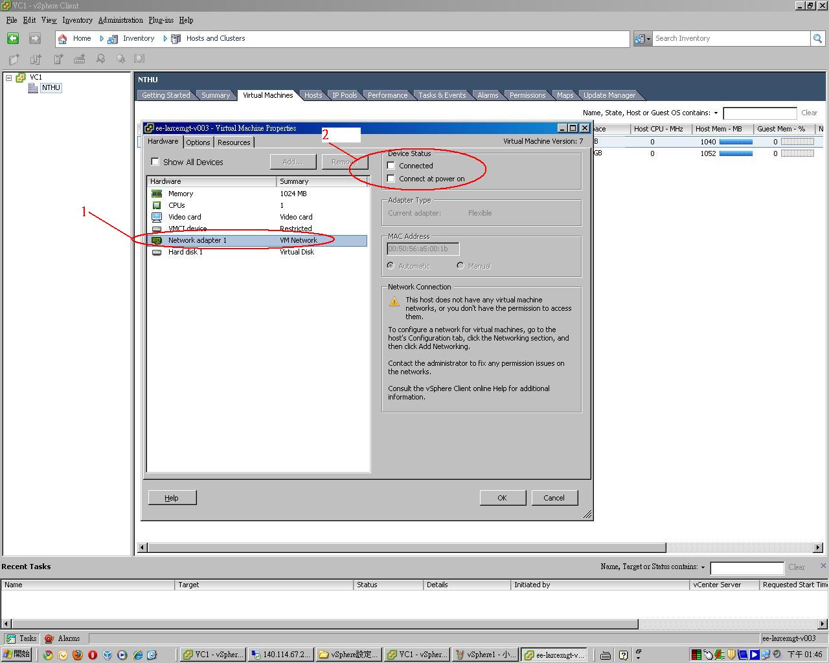The width and height of the screenshot is (829, 663).
Task: Click the Home icon in the navigation bar
Action: 63,39
